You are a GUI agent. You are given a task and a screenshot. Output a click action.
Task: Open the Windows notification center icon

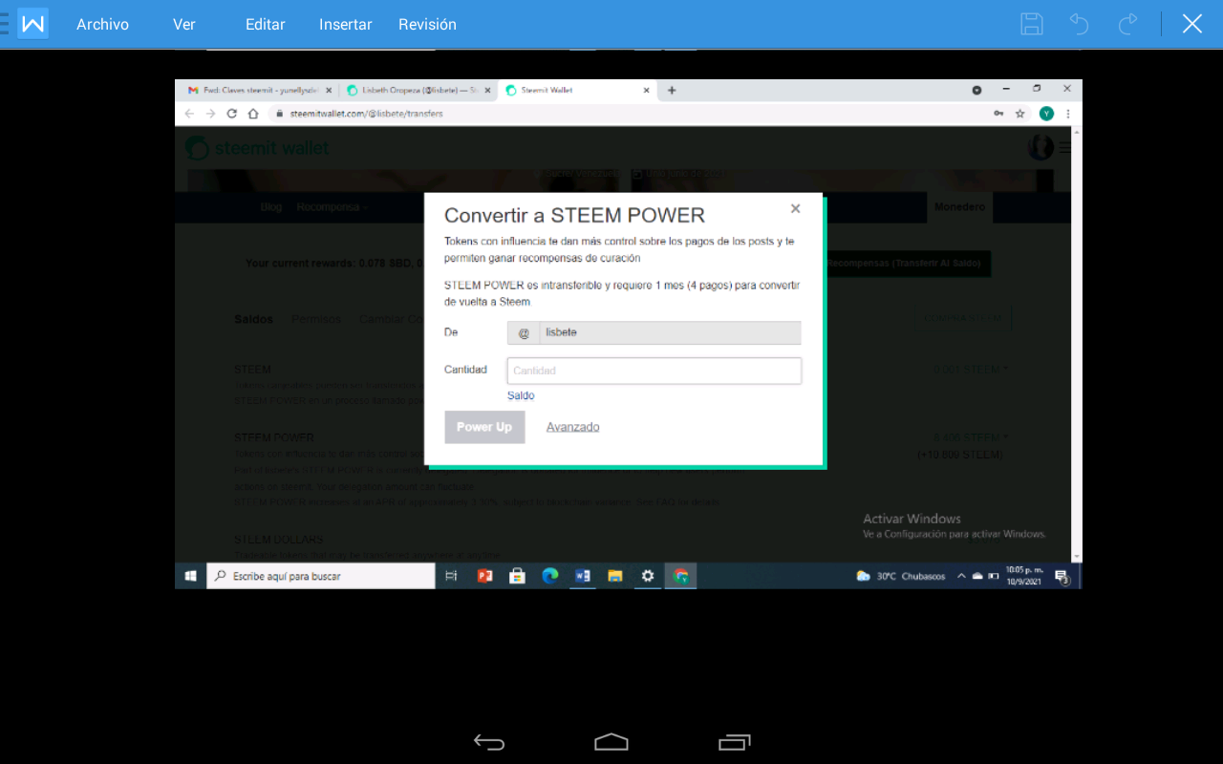[1062, 576]
